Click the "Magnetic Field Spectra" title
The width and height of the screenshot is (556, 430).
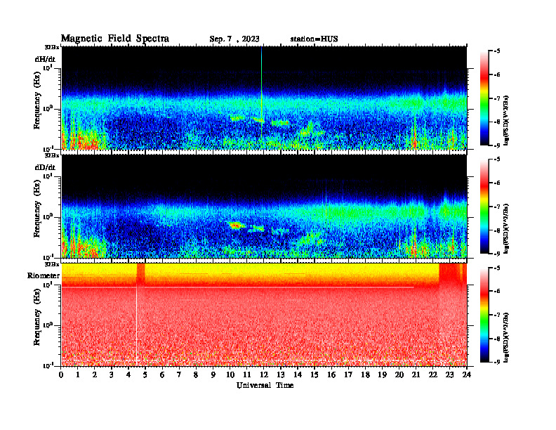[115, 39]
